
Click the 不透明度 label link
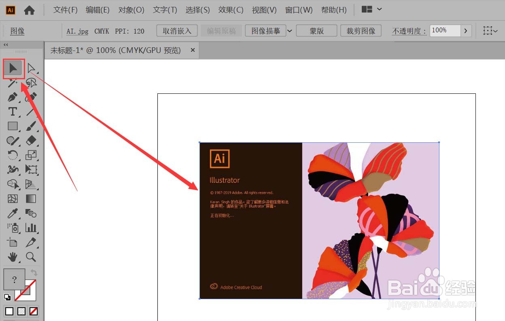[x=409, y=31]
